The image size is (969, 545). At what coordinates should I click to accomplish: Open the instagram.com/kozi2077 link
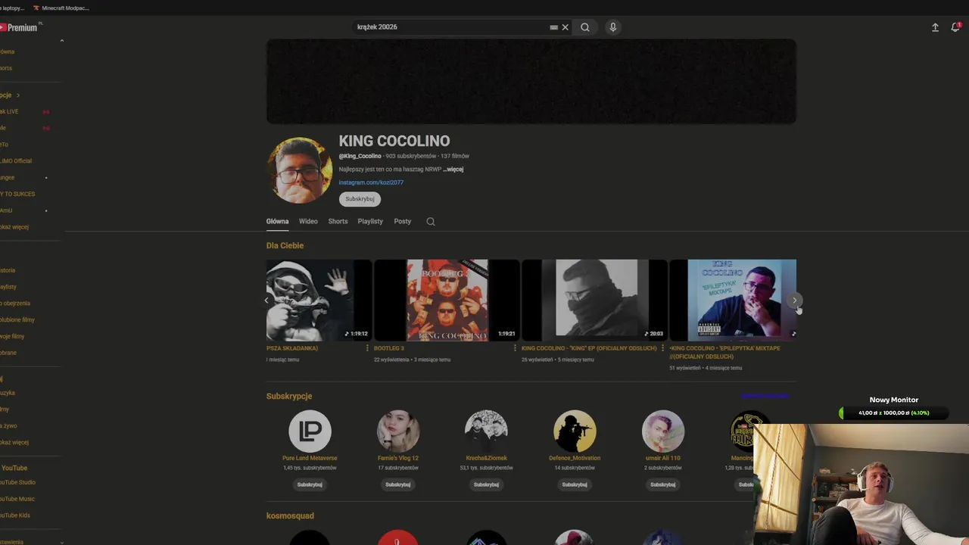point(371,182)
